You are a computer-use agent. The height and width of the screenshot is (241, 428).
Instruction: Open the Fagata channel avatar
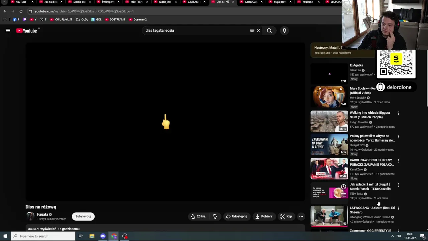point(30,216)
